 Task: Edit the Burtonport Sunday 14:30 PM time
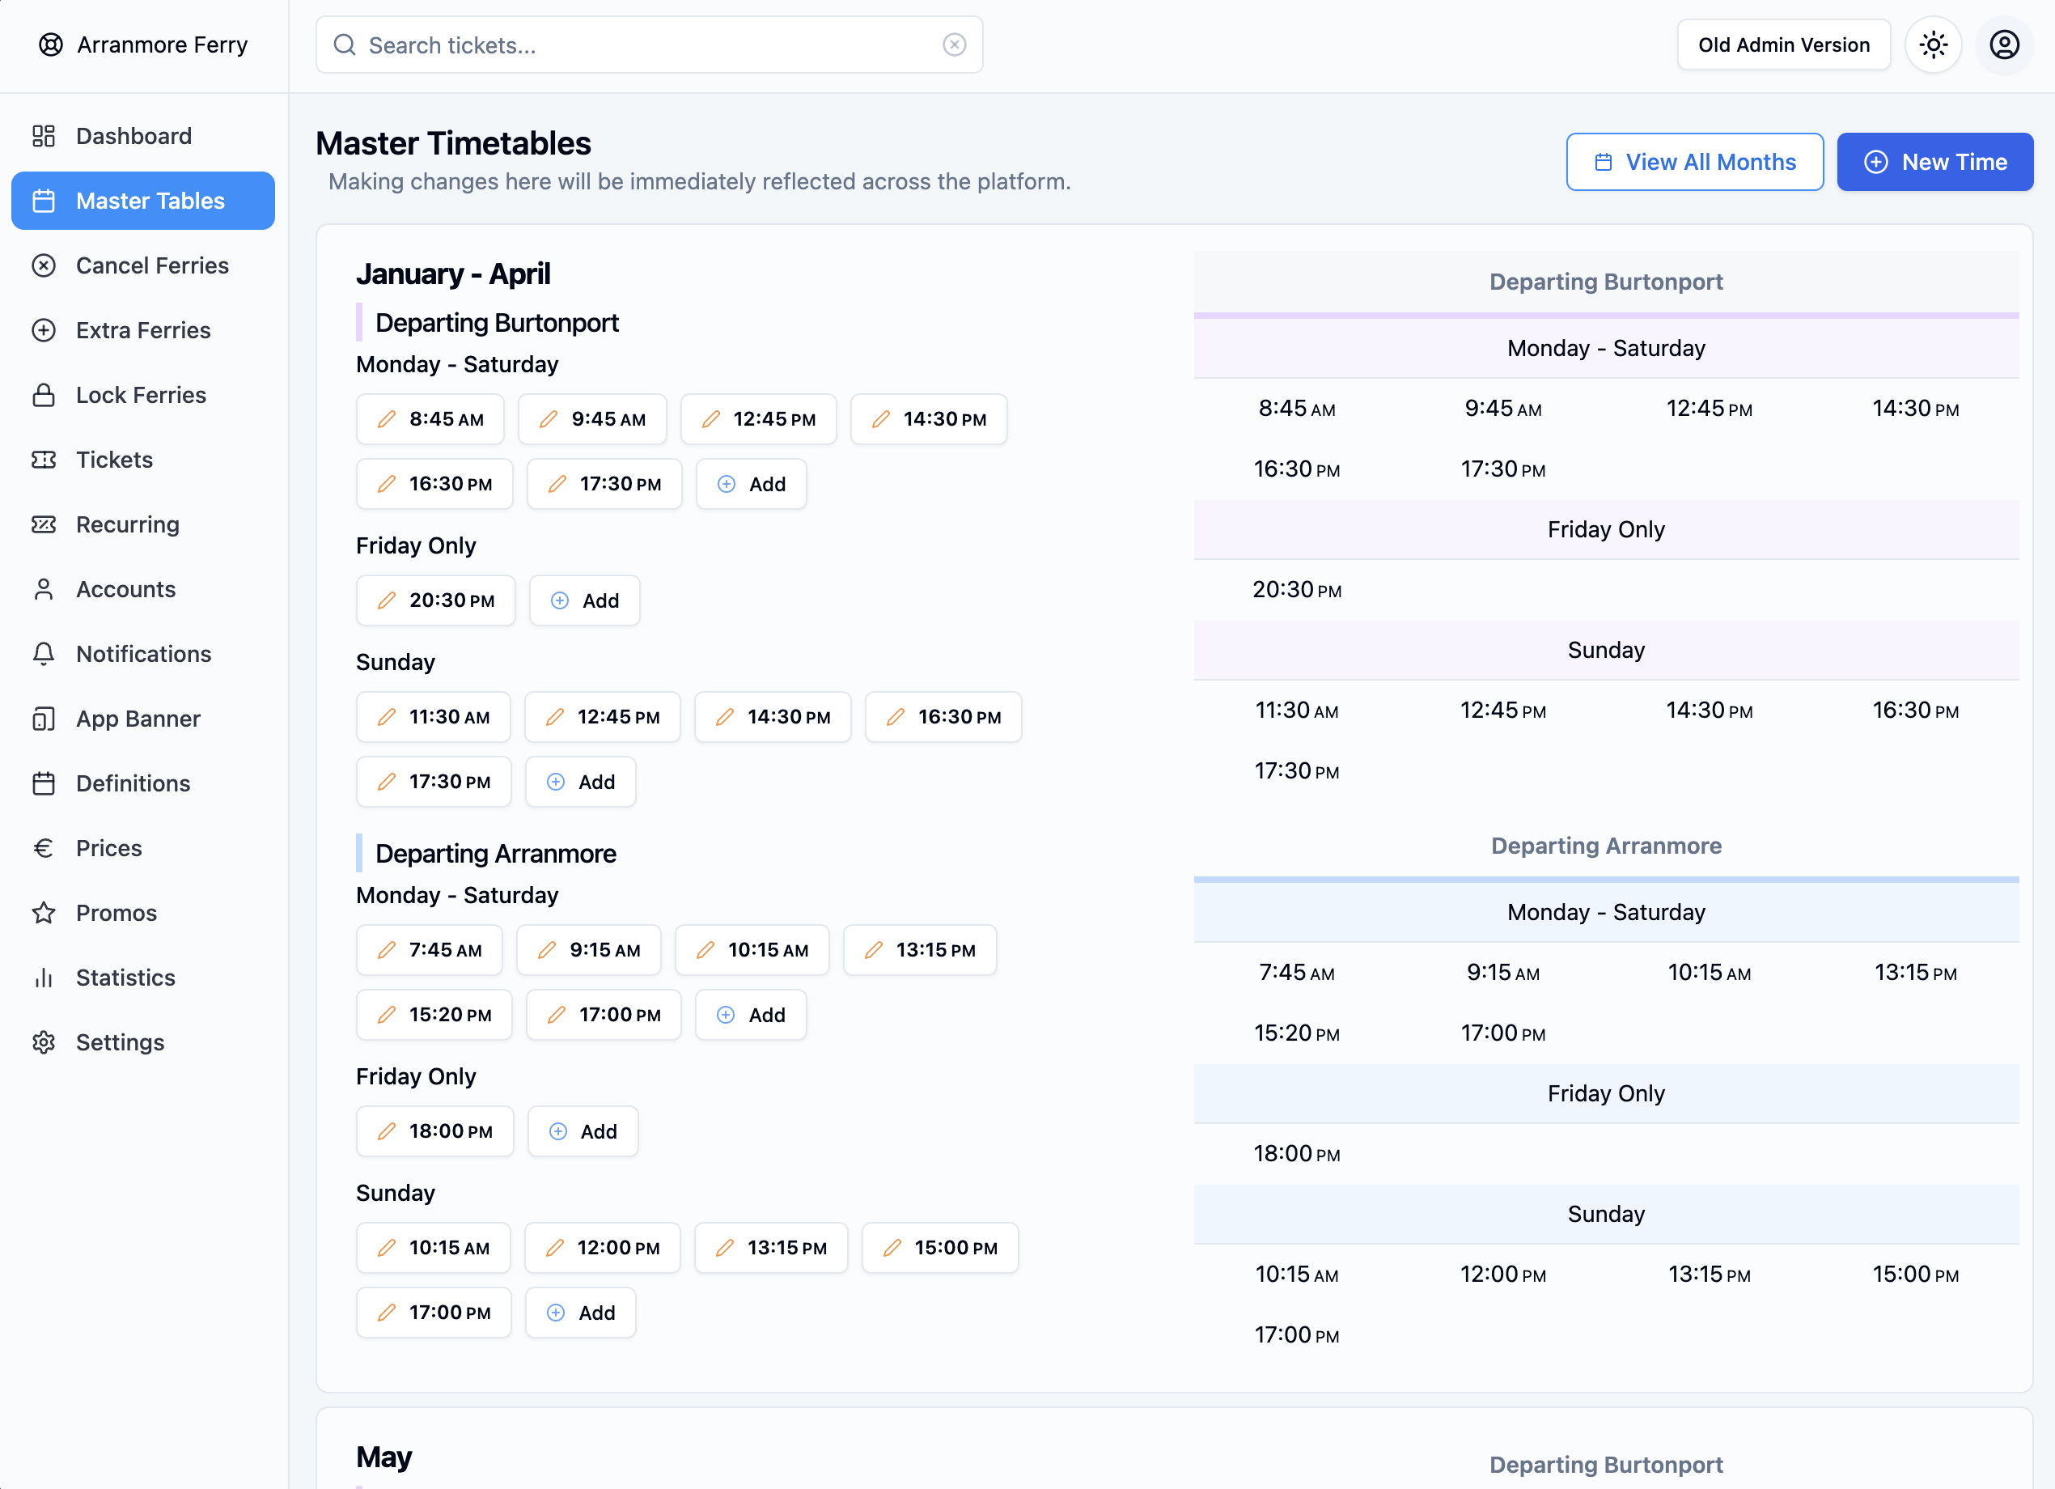point(773,717)
